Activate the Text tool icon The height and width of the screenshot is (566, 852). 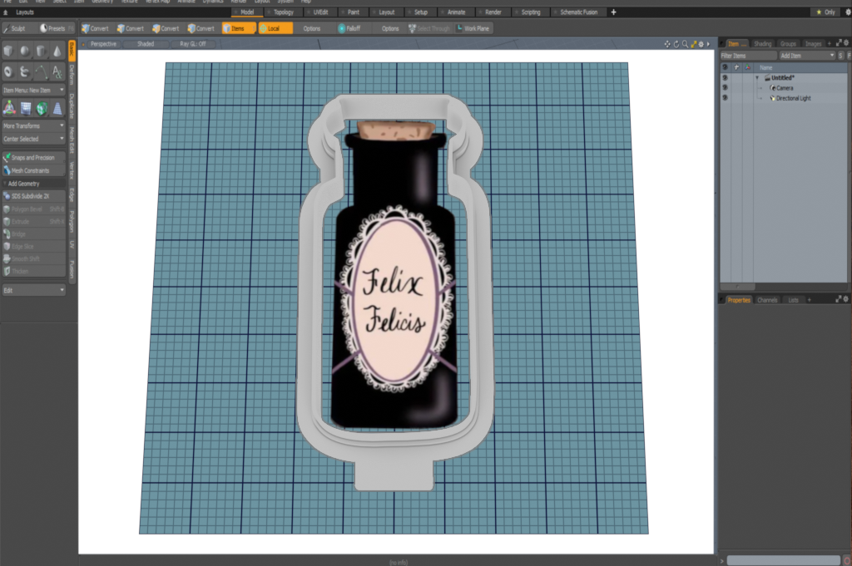(57, 71)
